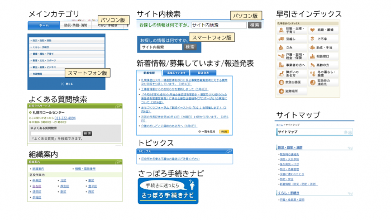391x220 pixels.
Task: Open the 緊急時の連絡先 sitemap link
Action: click(x=289, y=154)
